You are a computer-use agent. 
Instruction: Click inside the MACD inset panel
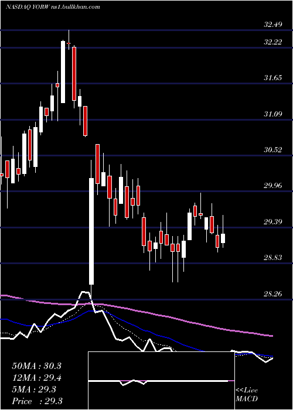click(x=161, y=381)
